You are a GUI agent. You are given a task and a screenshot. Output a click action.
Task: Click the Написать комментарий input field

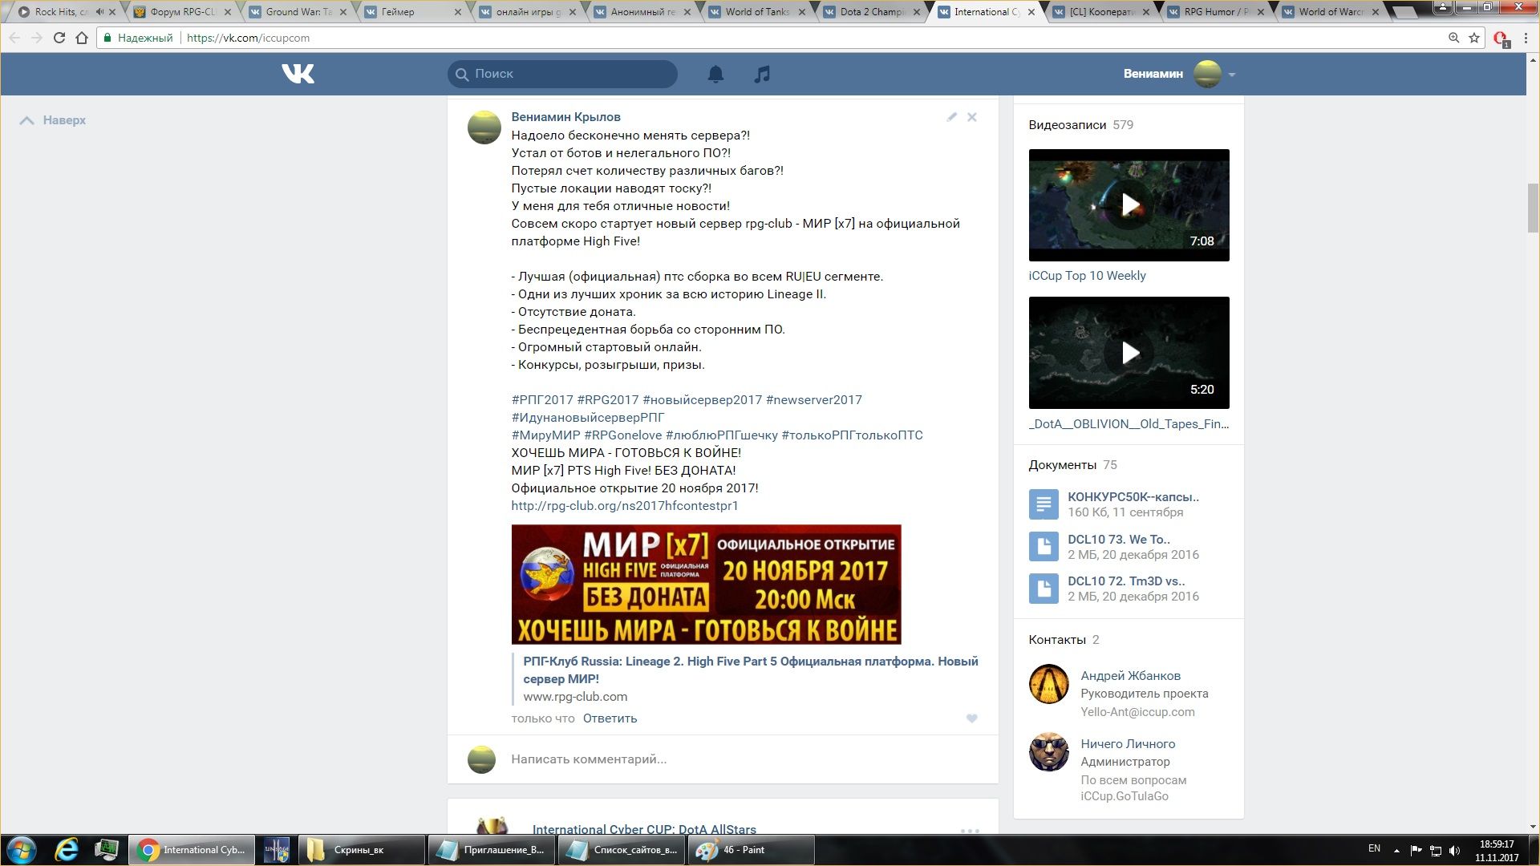(722, 759)
